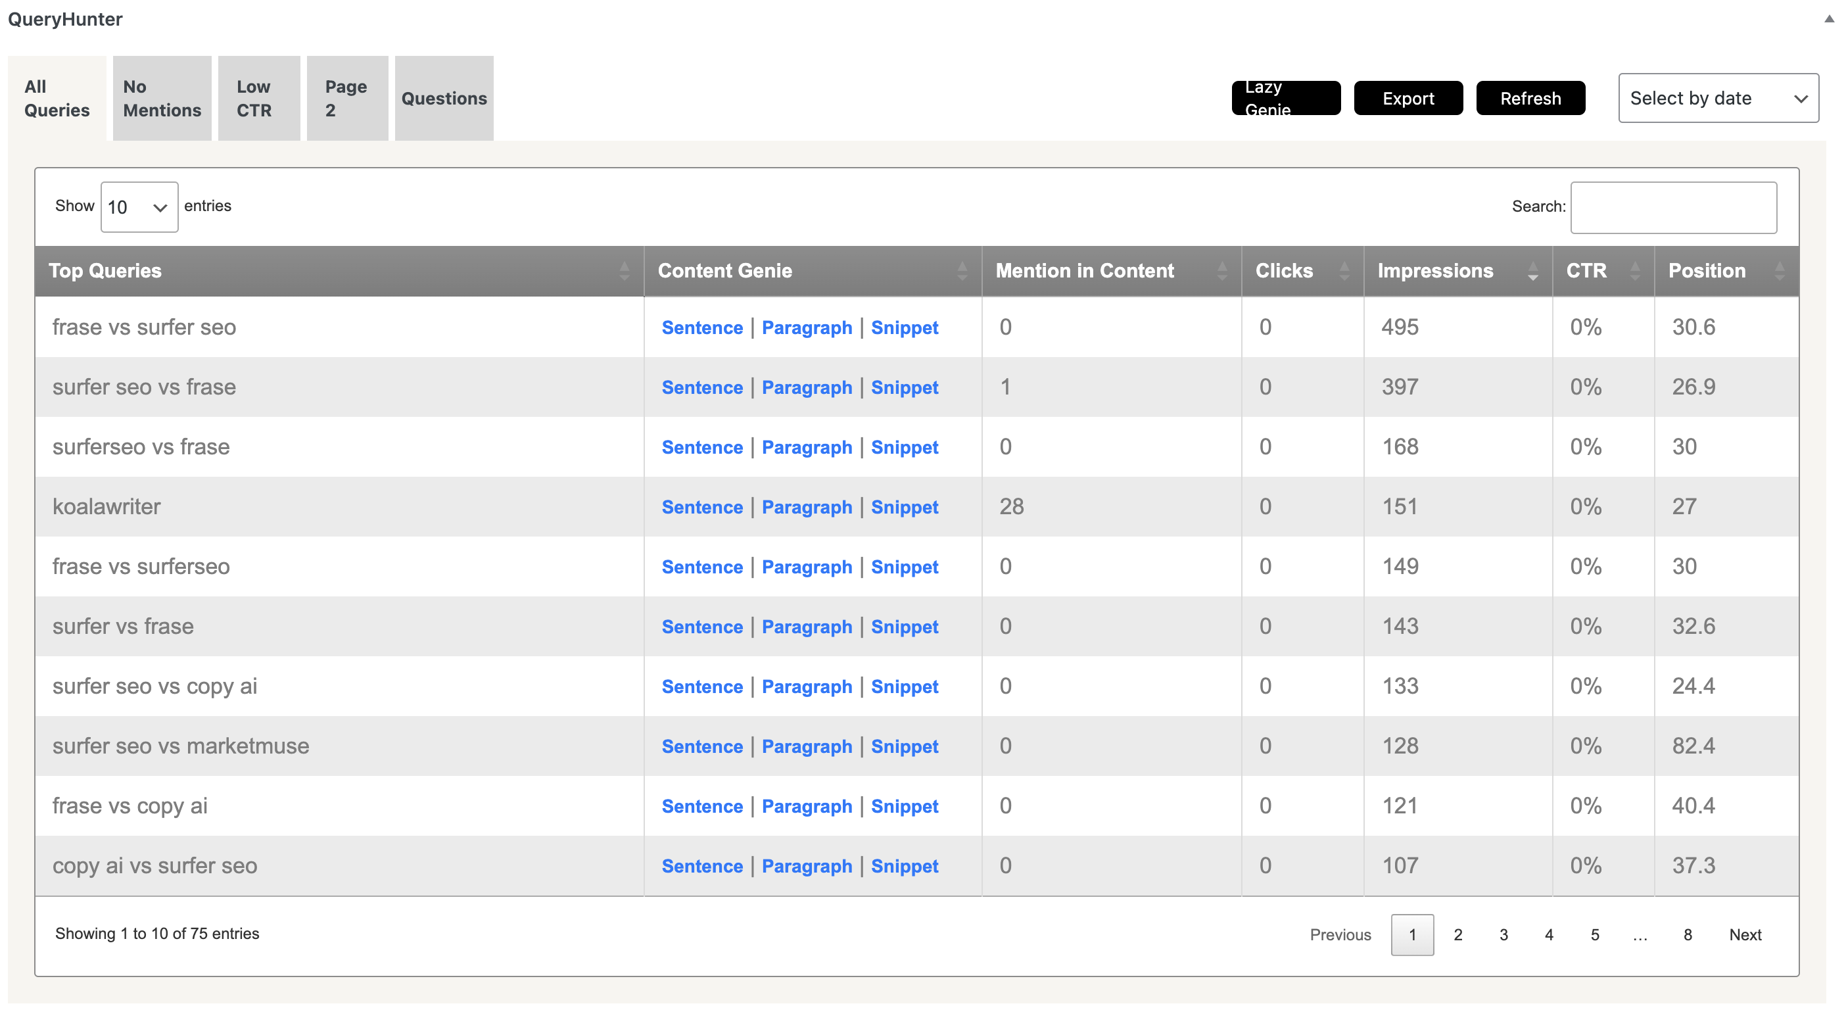The image size is (1846, 1010).
Task: Click Snippet for surferseo vs frase
Action: pyautogui.click(x=905, y=447)
